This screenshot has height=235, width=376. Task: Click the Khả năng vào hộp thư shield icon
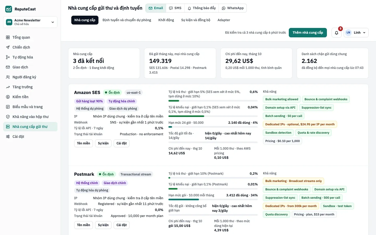point(8,117)
